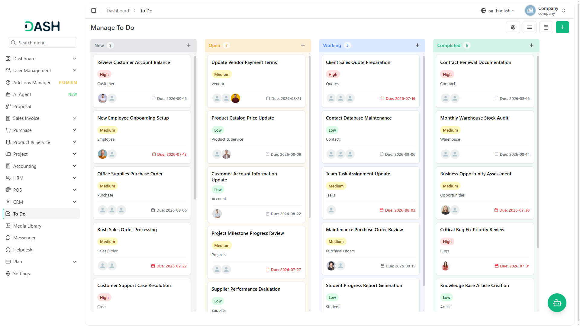Click the Helpdesk headset icon
The width and height of the screenshot is (580, 326).
[x=8, y=250]
